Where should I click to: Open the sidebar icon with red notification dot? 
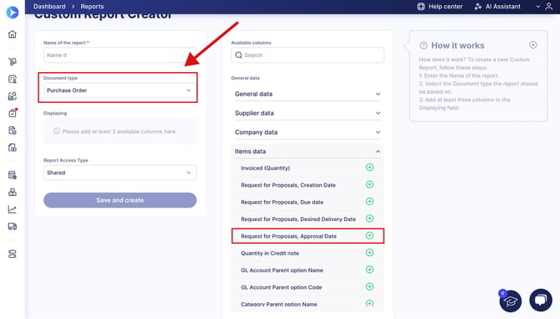(13, 113)
